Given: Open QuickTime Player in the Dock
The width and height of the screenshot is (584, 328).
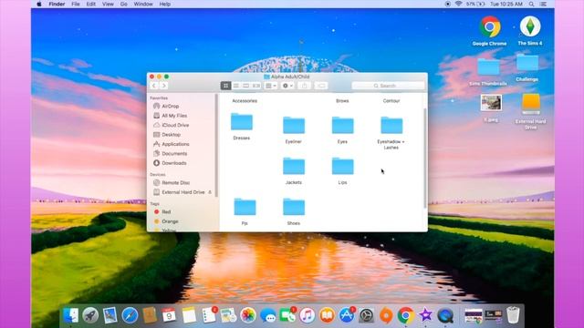Looking at the screenshot, I should pyautogui.click(x=445, y=315).
